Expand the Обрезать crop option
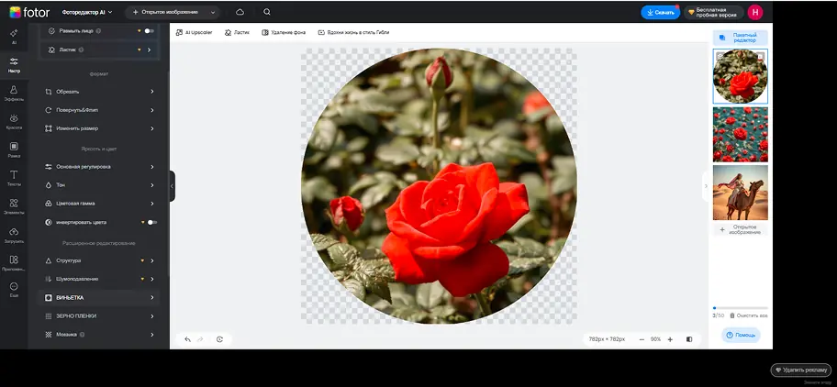837x387 pixels. point(99,92)
